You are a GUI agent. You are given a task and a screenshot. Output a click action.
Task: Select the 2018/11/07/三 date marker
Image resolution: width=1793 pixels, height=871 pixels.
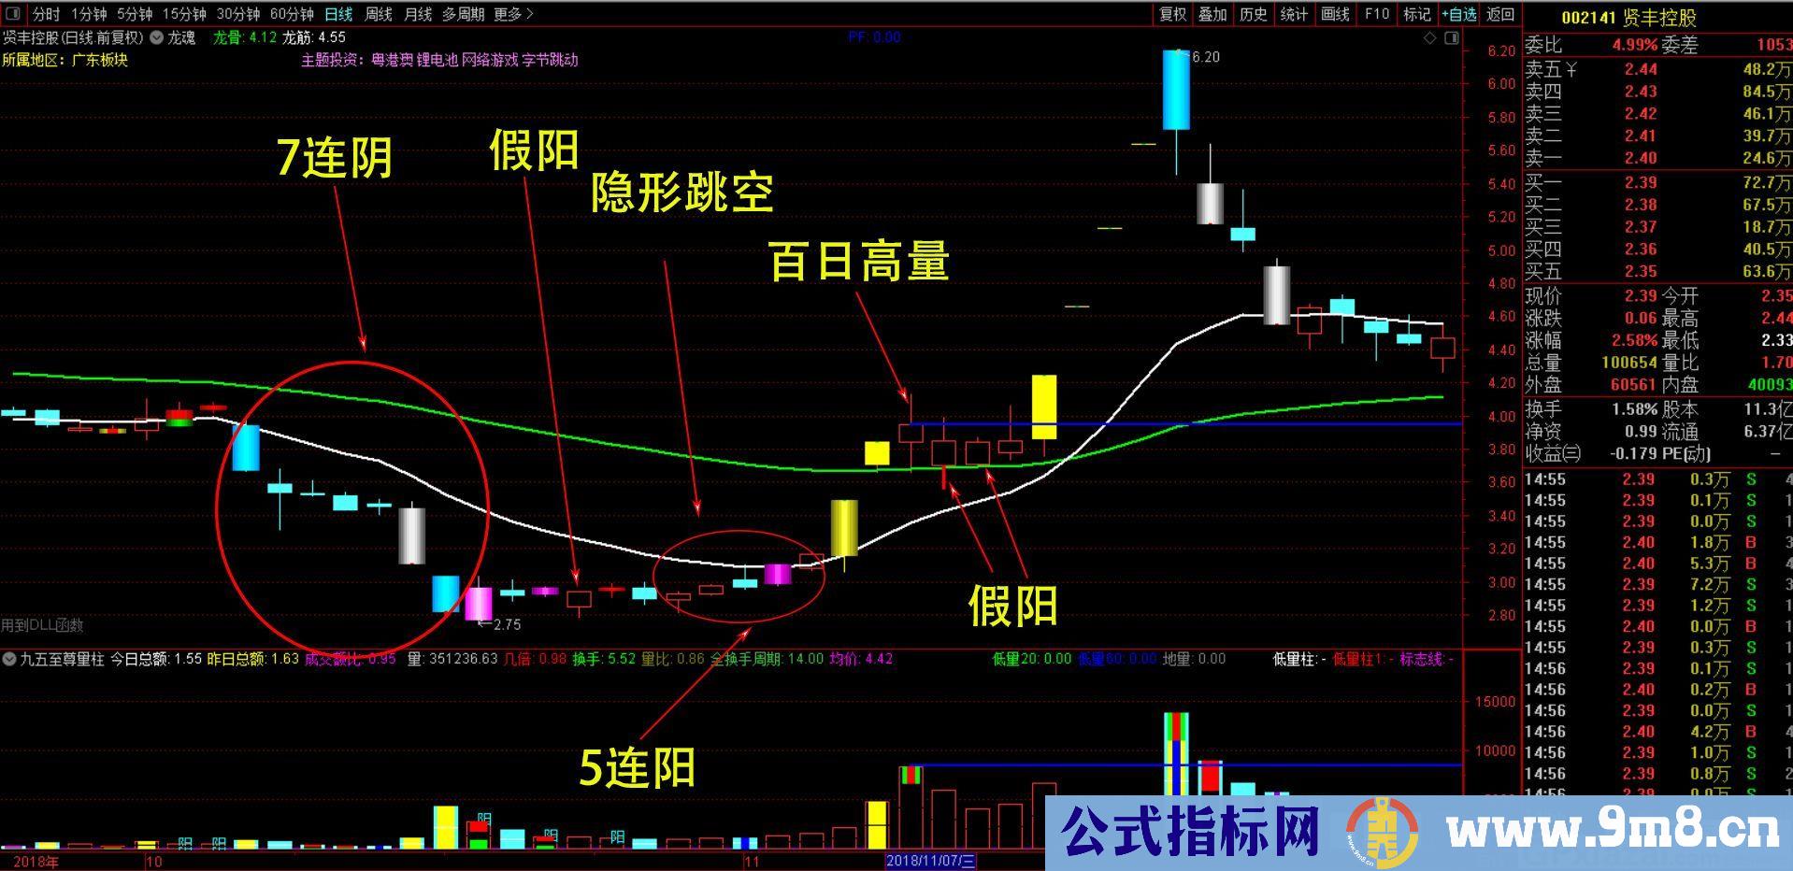[931, 861]
